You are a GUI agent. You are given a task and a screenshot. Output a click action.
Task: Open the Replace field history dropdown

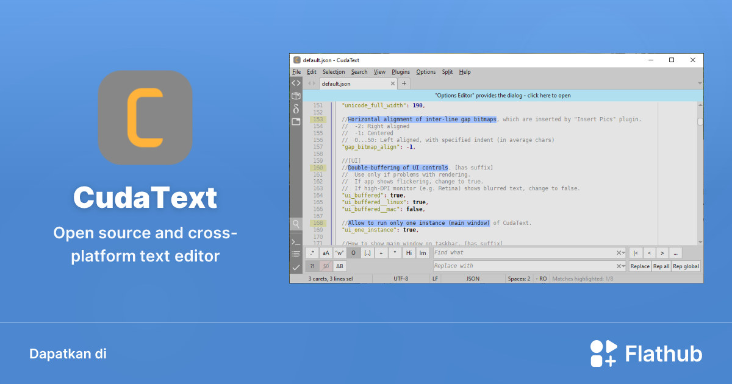[x=623, y=265]
